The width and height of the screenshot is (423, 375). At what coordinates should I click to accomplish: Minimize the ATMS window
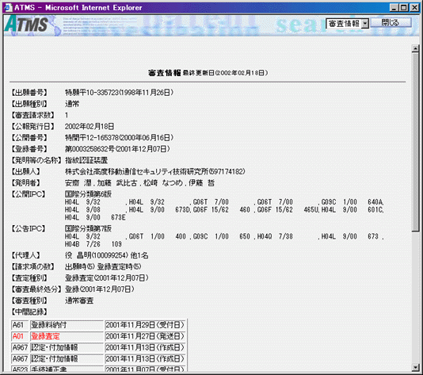[x=394, y=8]
